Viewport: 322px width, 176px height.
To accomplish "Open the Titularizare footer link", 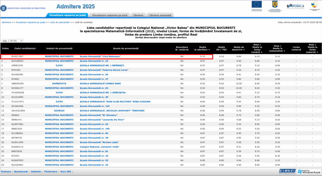I will 51,171.
